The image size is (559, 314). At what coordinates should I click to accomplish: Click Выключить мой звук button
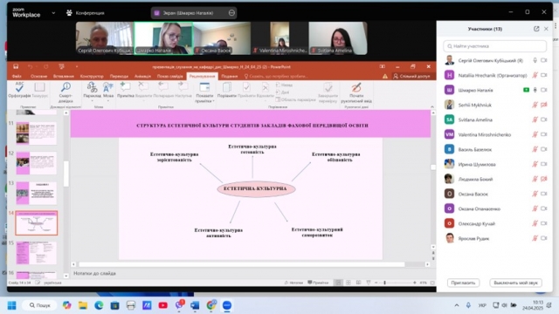pyautogui.click(x=515, y=283)
